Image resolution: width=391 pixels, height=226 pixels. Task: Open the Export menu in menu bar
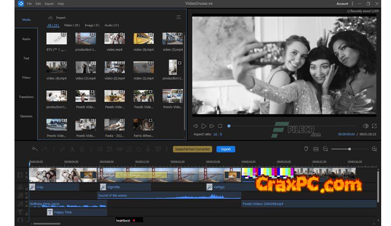(x=49, y=4)
